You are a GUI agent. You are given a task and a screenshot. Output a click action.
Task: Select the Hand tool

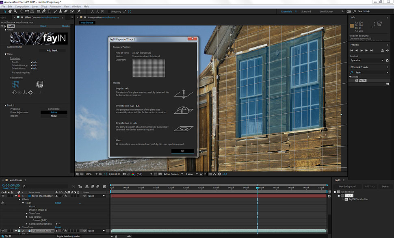tap(10, 11)
